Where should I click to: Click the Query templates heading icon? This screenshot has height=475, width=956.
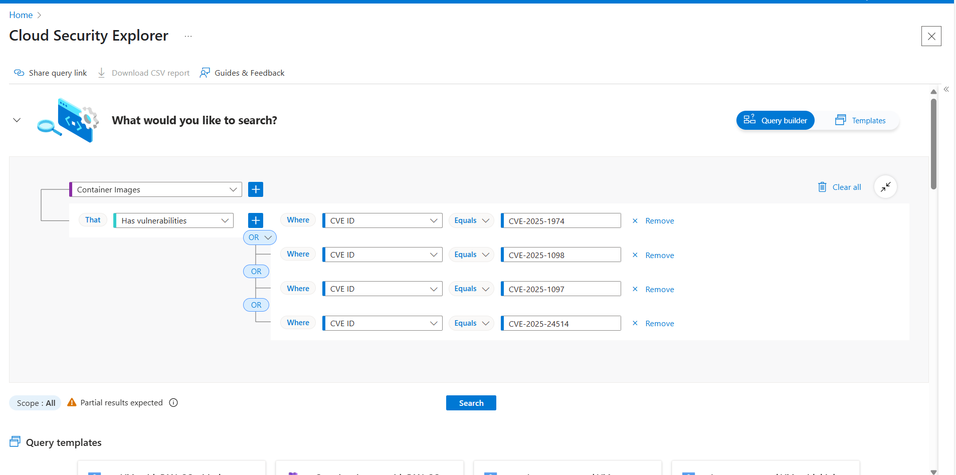(15, 441)
